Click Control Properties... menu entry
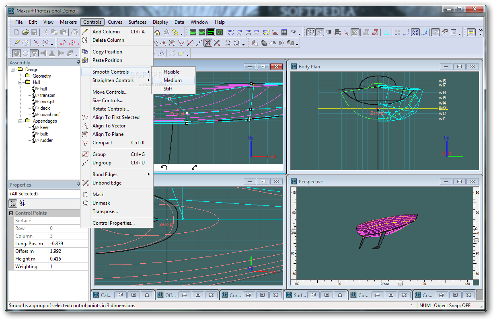The image size is (495, 320). 117,223
